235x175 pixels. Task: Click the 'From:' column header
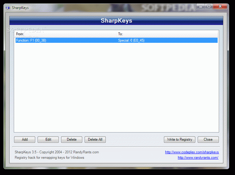66,34
